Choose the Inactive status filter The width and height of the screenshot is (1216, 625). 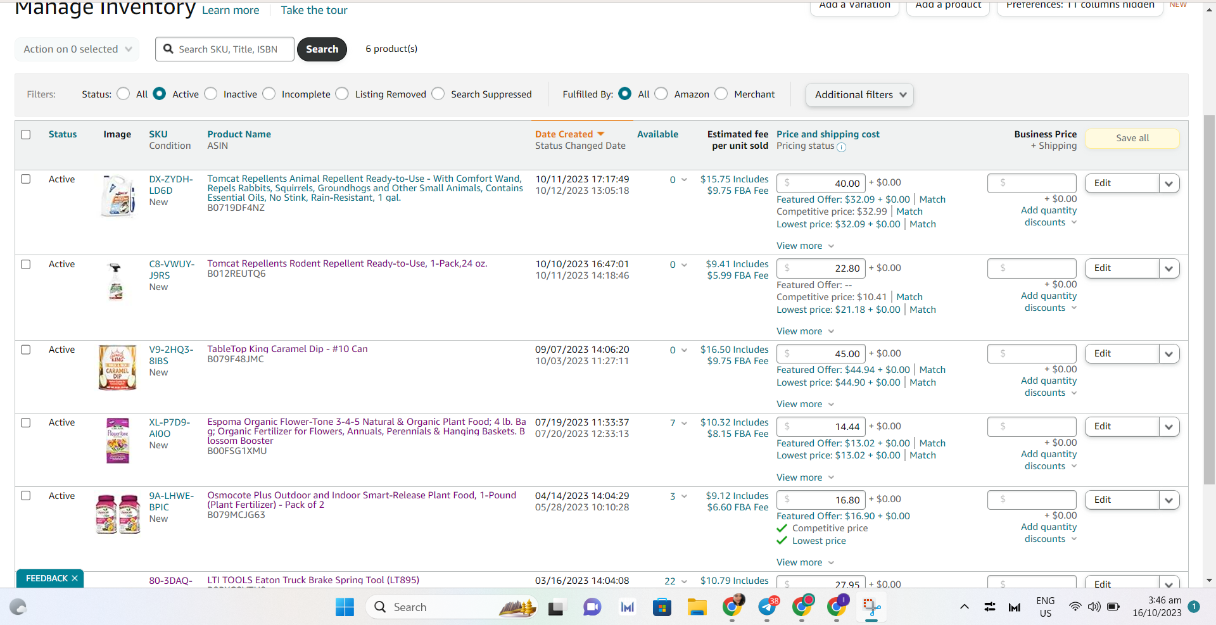tap(211, 94)
